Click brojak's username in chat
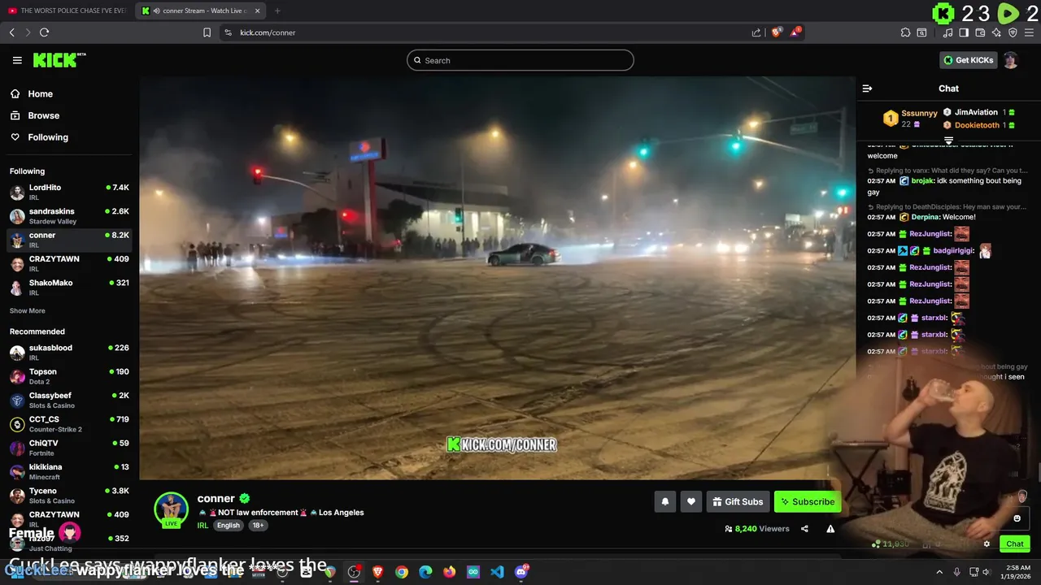This screenshot has width=1041, height=585. pos(922,181)
